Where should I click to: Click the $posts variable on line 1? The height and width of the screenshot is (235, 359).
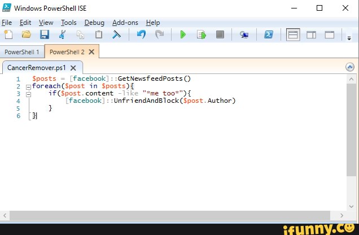44,79
